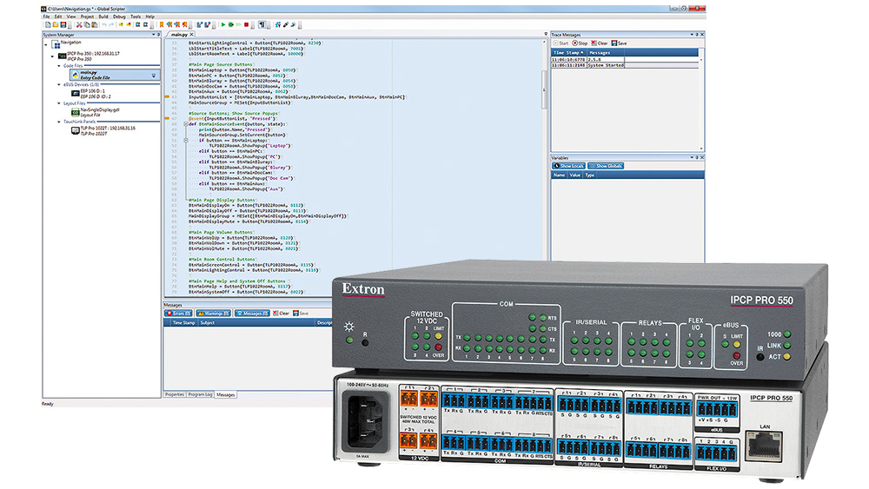Click the red Stop square toolbar icon

[246, 24]
